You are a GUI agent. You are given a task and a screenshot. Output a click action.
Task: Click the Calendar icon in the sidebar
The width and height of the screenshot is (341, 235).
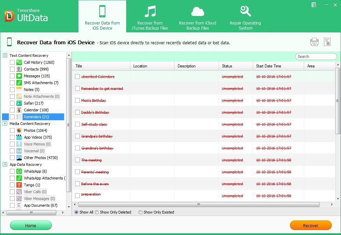pyautogui.click(x=18, y=110)
